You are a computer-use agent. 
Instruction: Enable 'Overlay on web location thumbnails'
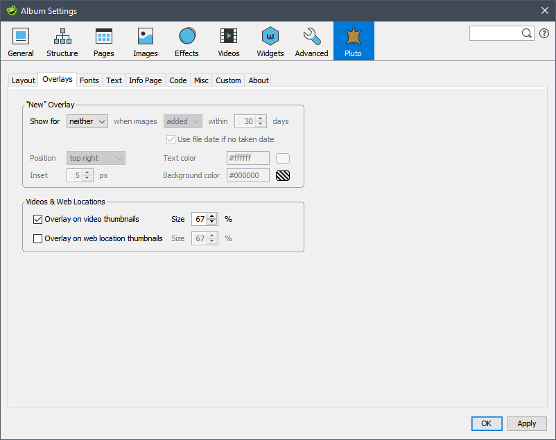(x=37, y=238)
